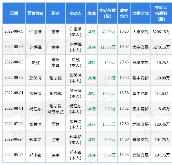Select the 5206.15万 holdings cell
Screen dimensions: 172x165
[x=161, y=32]
